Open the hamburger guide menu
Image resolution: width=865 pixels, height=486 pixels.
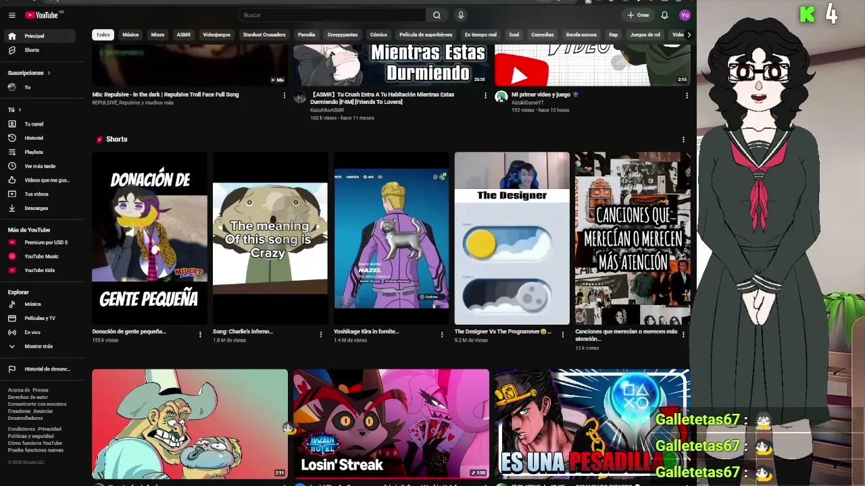click(11, 15)
